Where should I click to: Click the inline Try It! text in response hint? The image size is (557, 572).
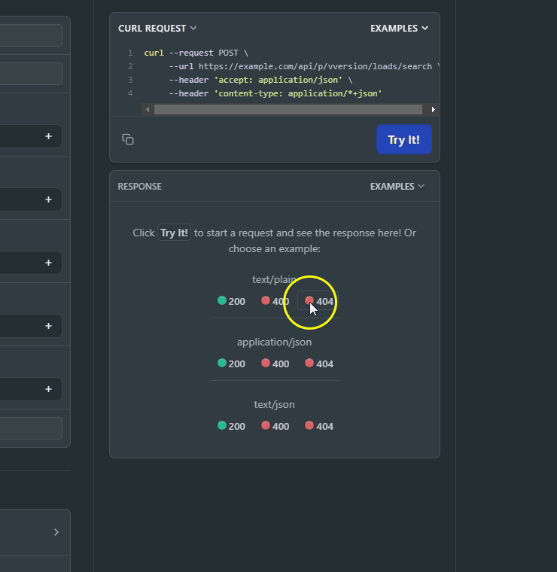[x=174, y=233]
